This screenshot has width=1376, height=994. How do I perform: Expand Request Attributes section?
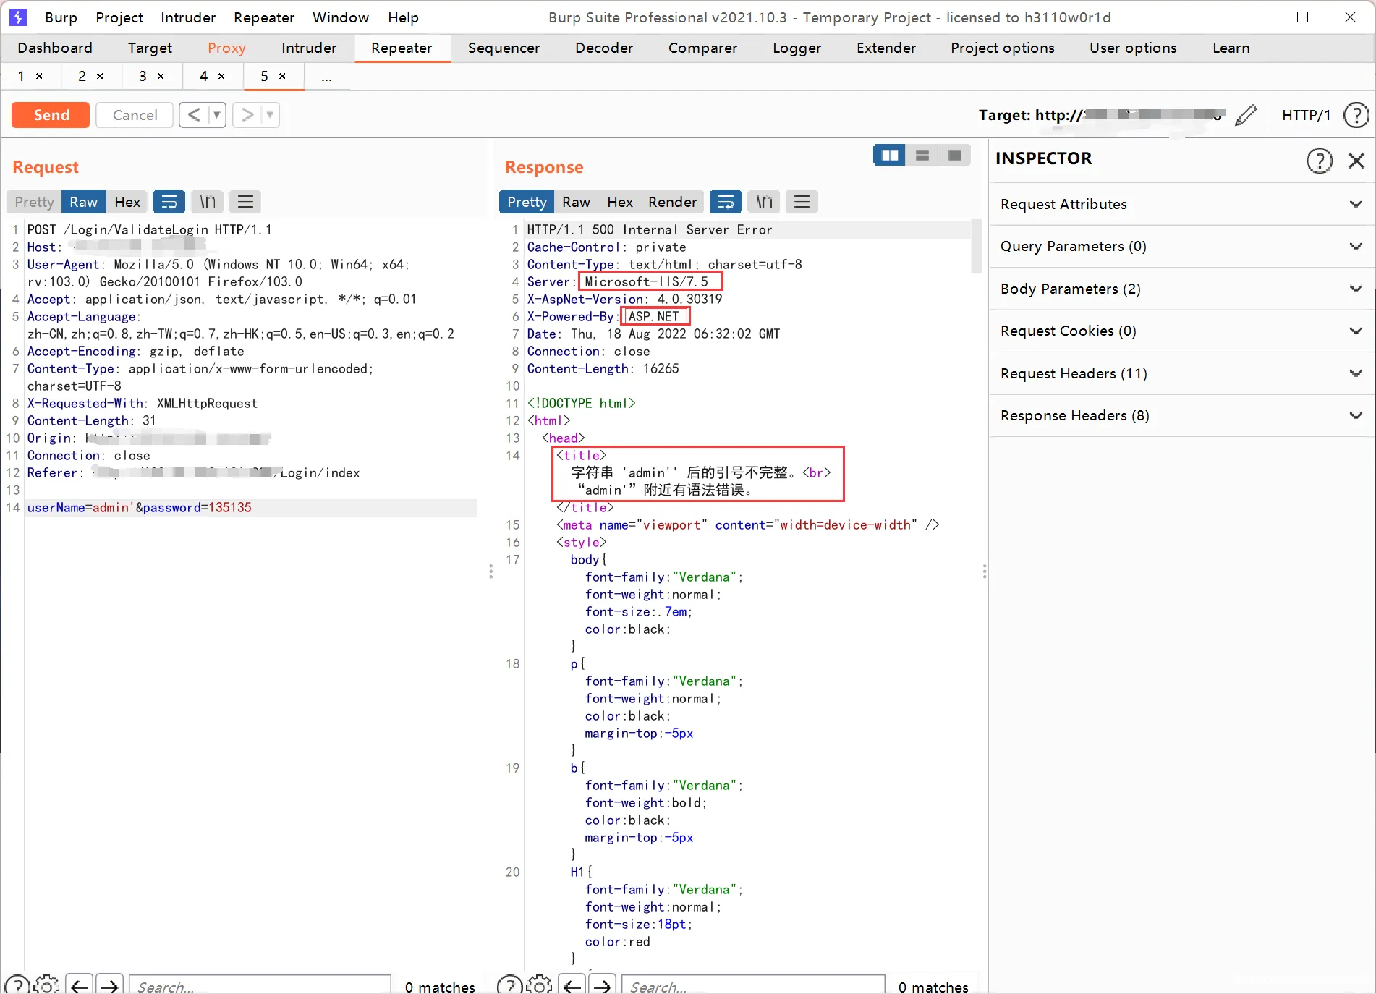pos(1181,204)
